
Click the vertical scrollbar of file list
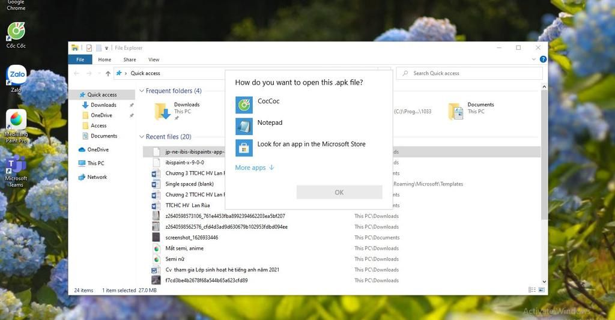[x=544, y=155]
